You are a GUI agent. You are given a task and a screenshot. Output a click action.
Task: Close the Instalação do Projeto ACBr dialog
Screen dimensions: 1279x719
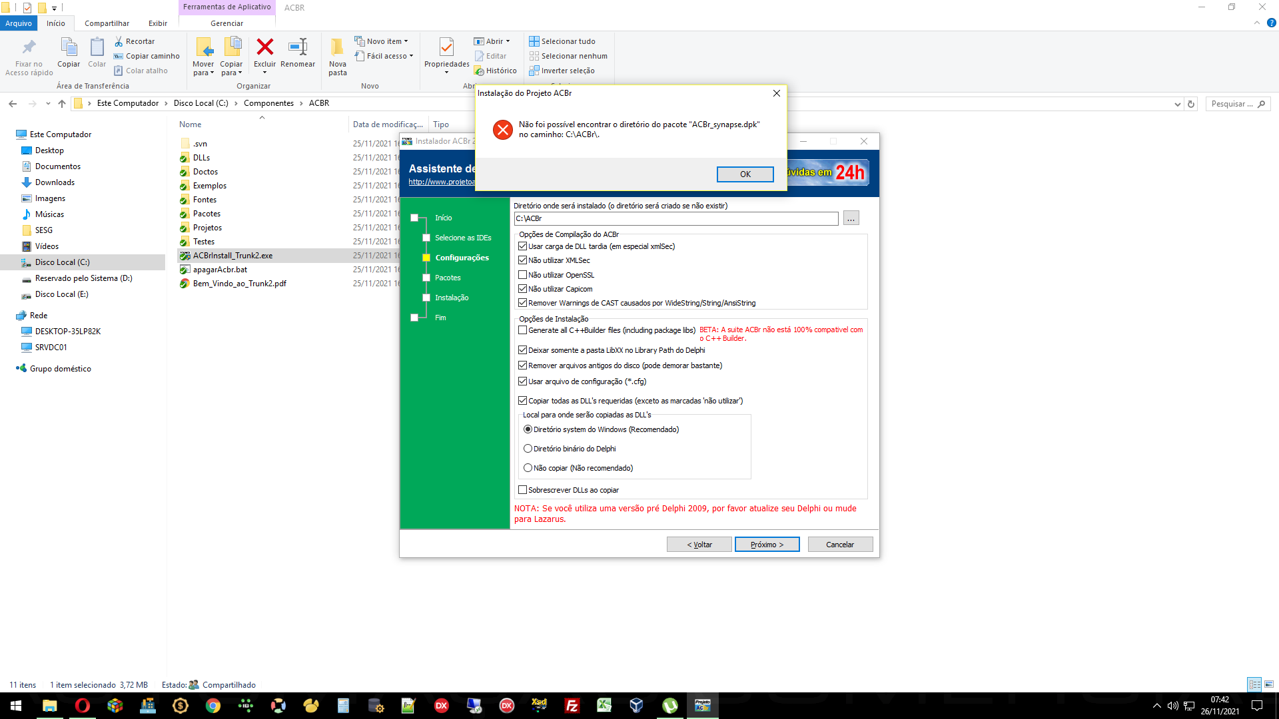click(776, 93)
